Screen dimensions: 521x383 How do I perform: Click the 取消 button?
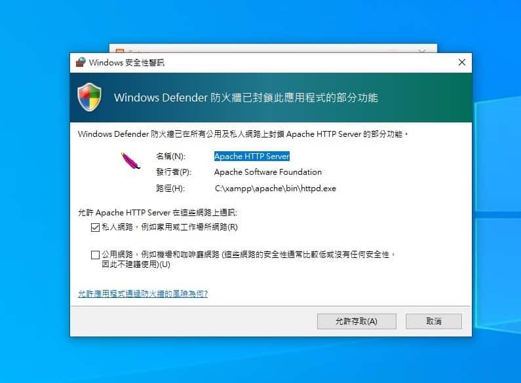pyautogui.click(x=434, y=321)
